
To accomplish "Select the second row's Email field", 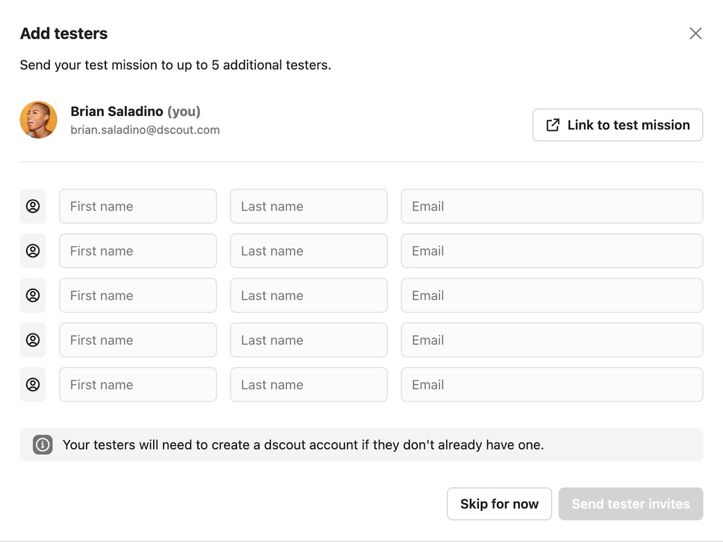I will tap(552, 251).
